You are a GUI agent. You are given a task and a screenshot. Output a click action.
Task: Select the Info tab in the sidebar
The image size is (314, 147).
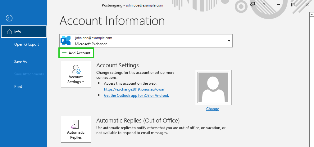(x=24, y=32)
